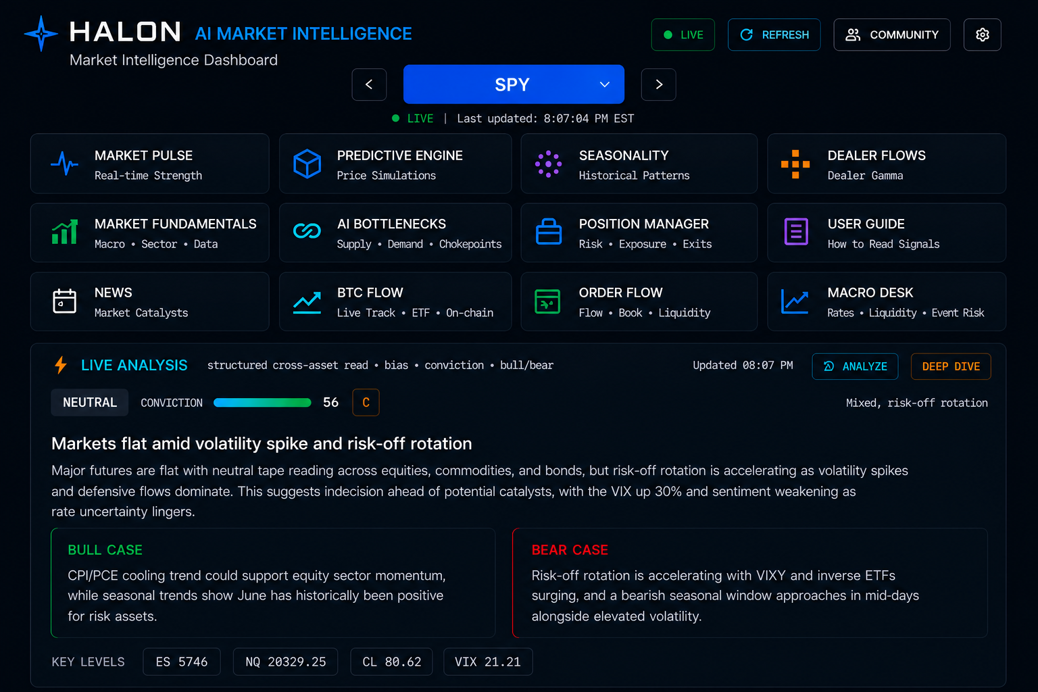
Task: Click 'Mixed, risk-off rotation' label
Action: pos(917,403)
